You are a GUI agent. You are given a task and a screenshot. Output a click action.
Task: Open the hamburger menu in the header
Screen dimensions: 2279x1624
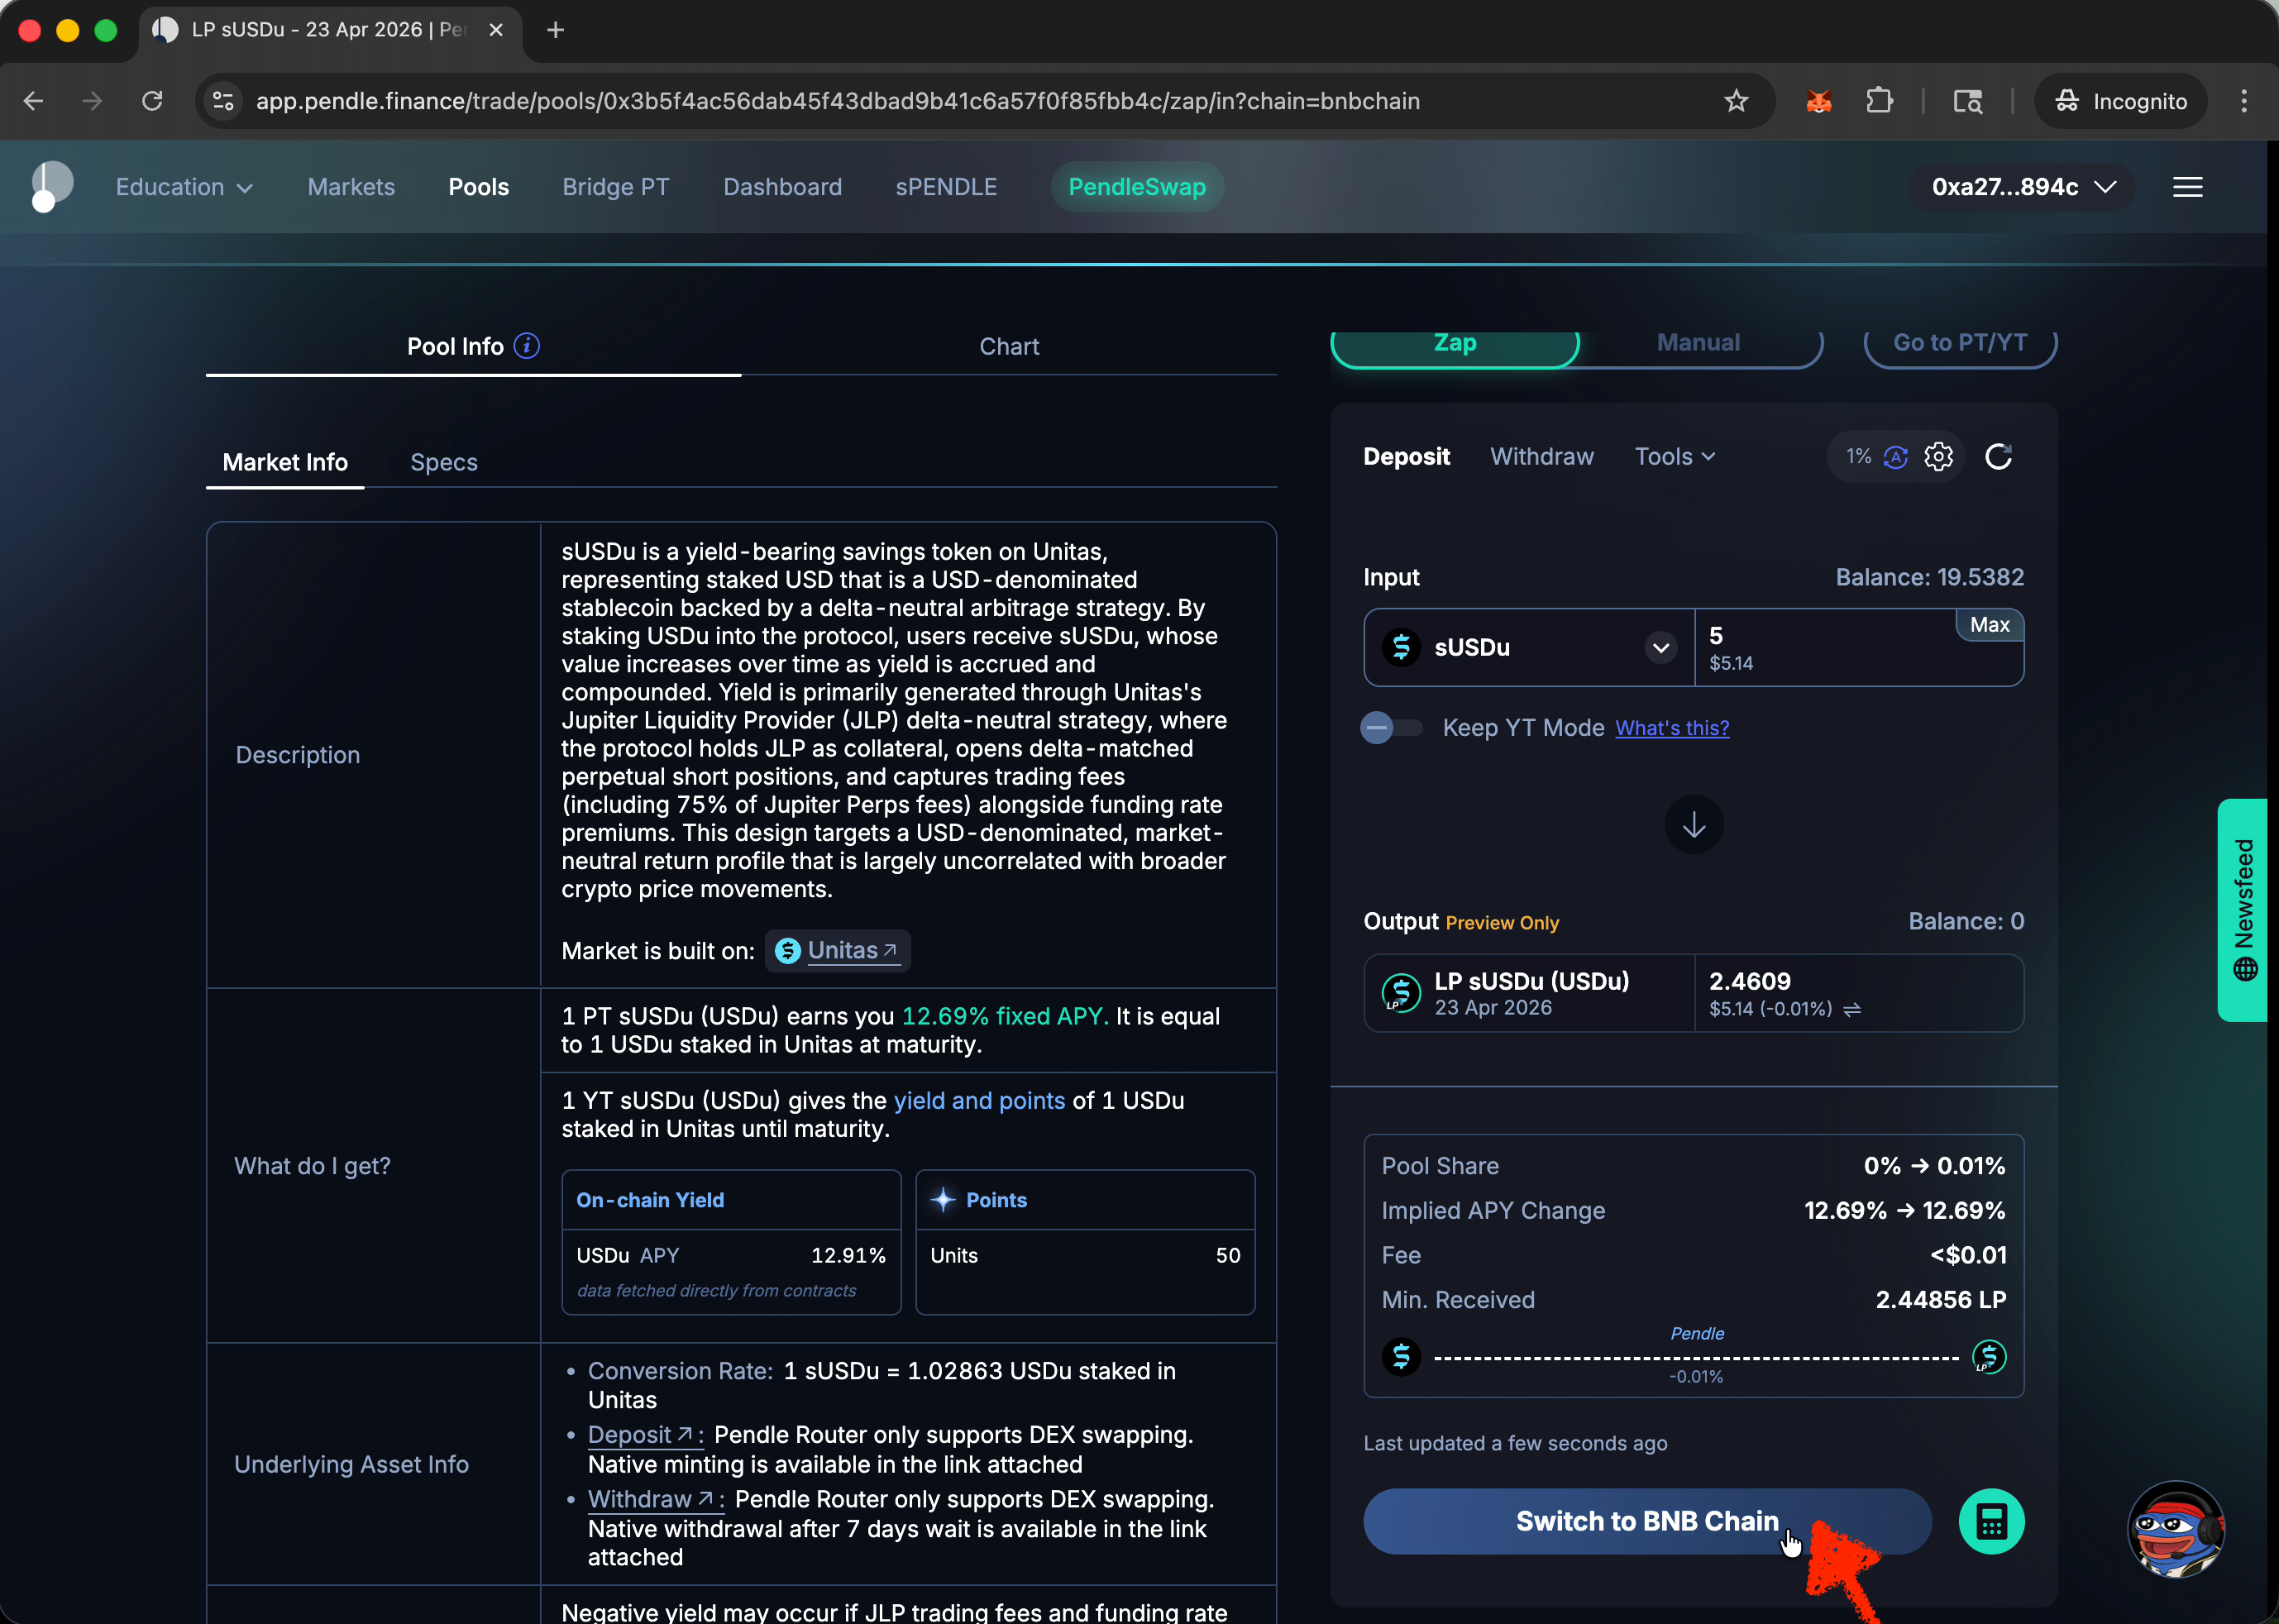coord(2187,187)
